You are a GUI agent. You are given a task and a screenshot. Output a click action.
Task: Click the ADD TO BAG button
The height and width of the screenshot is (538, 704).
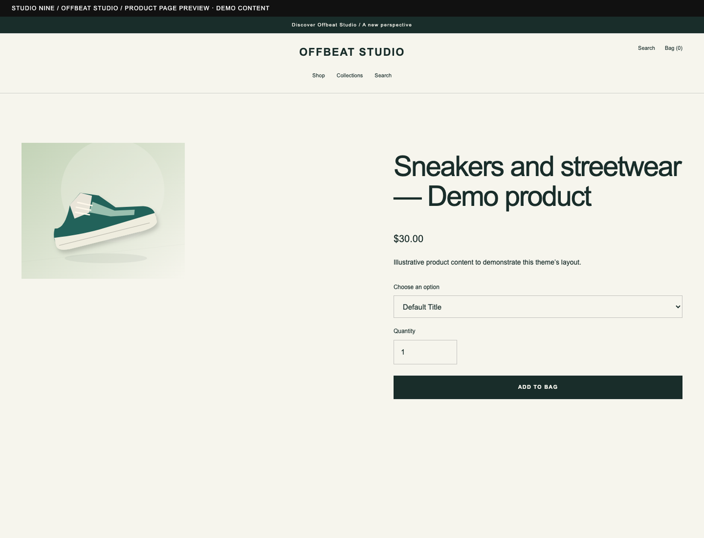(538, 387)
